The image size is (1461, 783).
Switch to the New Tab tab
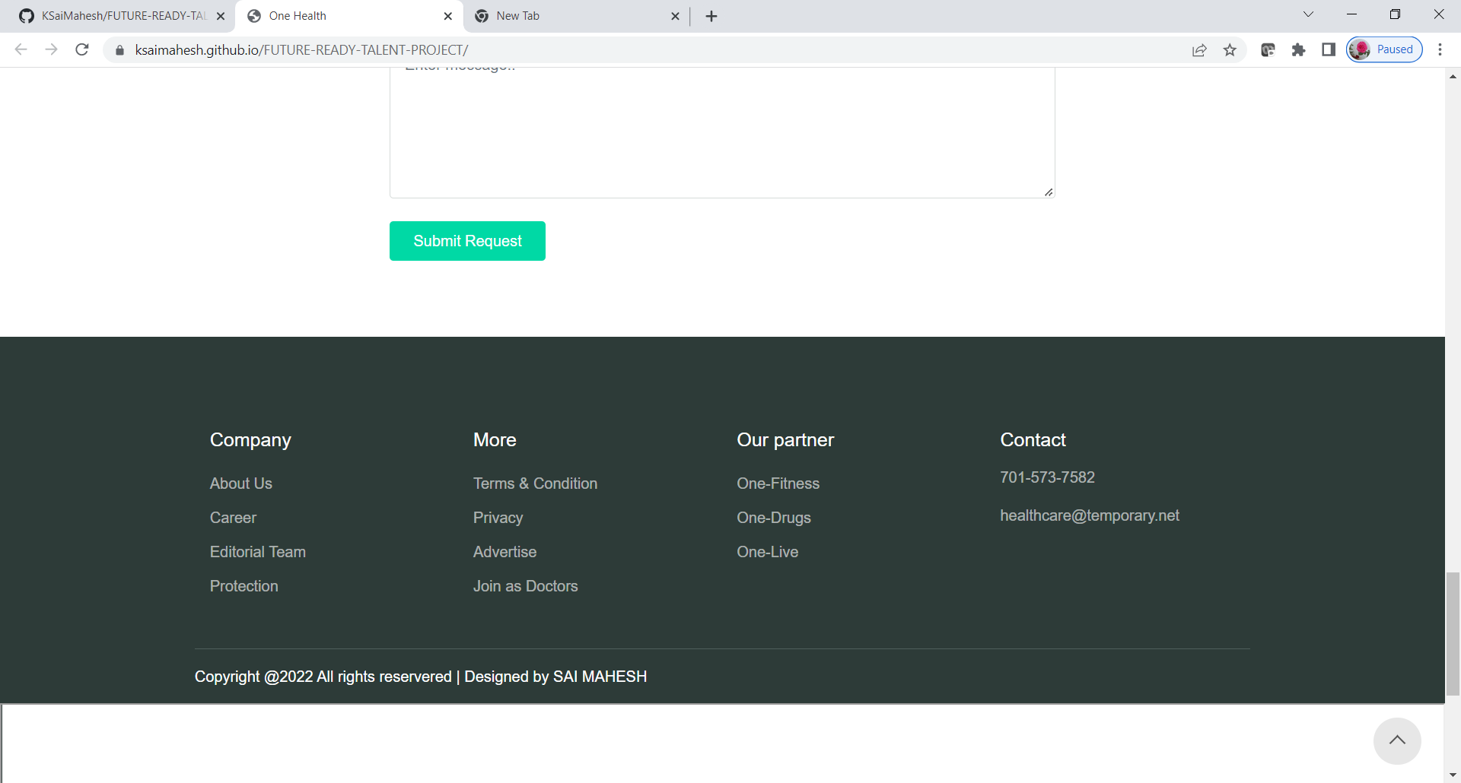pos(577,16)
